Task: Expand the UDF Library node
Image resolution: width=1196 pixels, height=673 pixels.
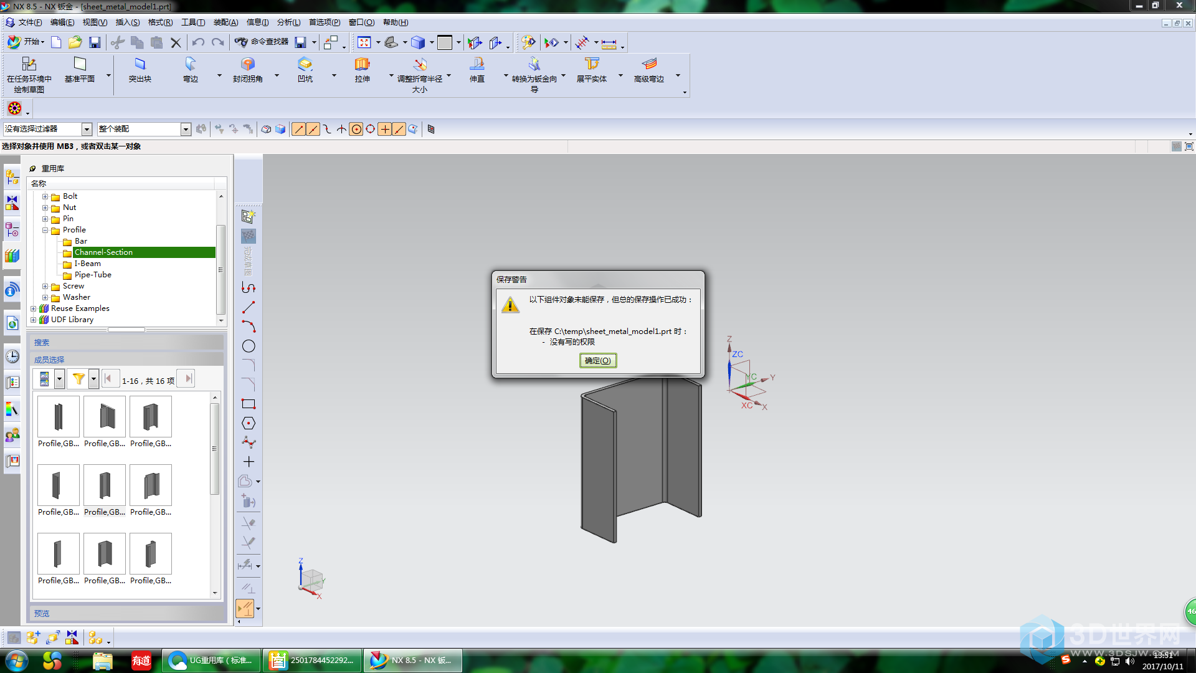Action: [33, 320]
